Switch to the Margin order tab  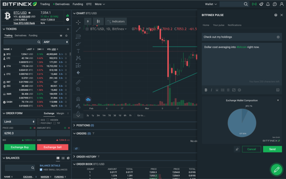[60, 113]
